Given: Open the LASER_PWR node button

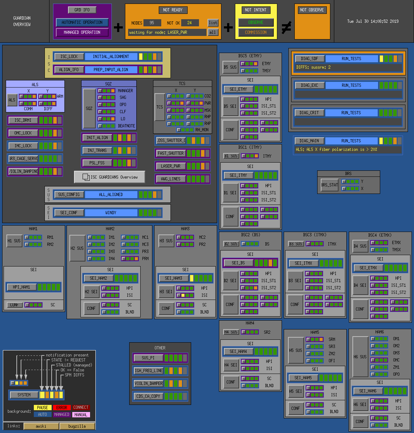Looking at the screenshot, I should click(171, 166).
